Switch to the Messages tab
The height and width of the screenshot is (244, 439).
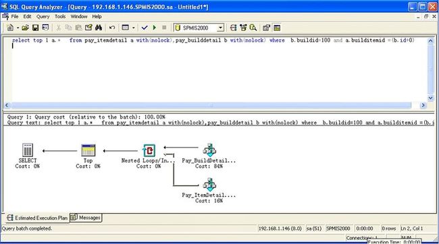coord(85,218)
